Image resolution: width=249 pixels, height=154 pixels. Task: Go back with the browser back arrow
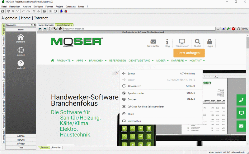pos(40,29)
